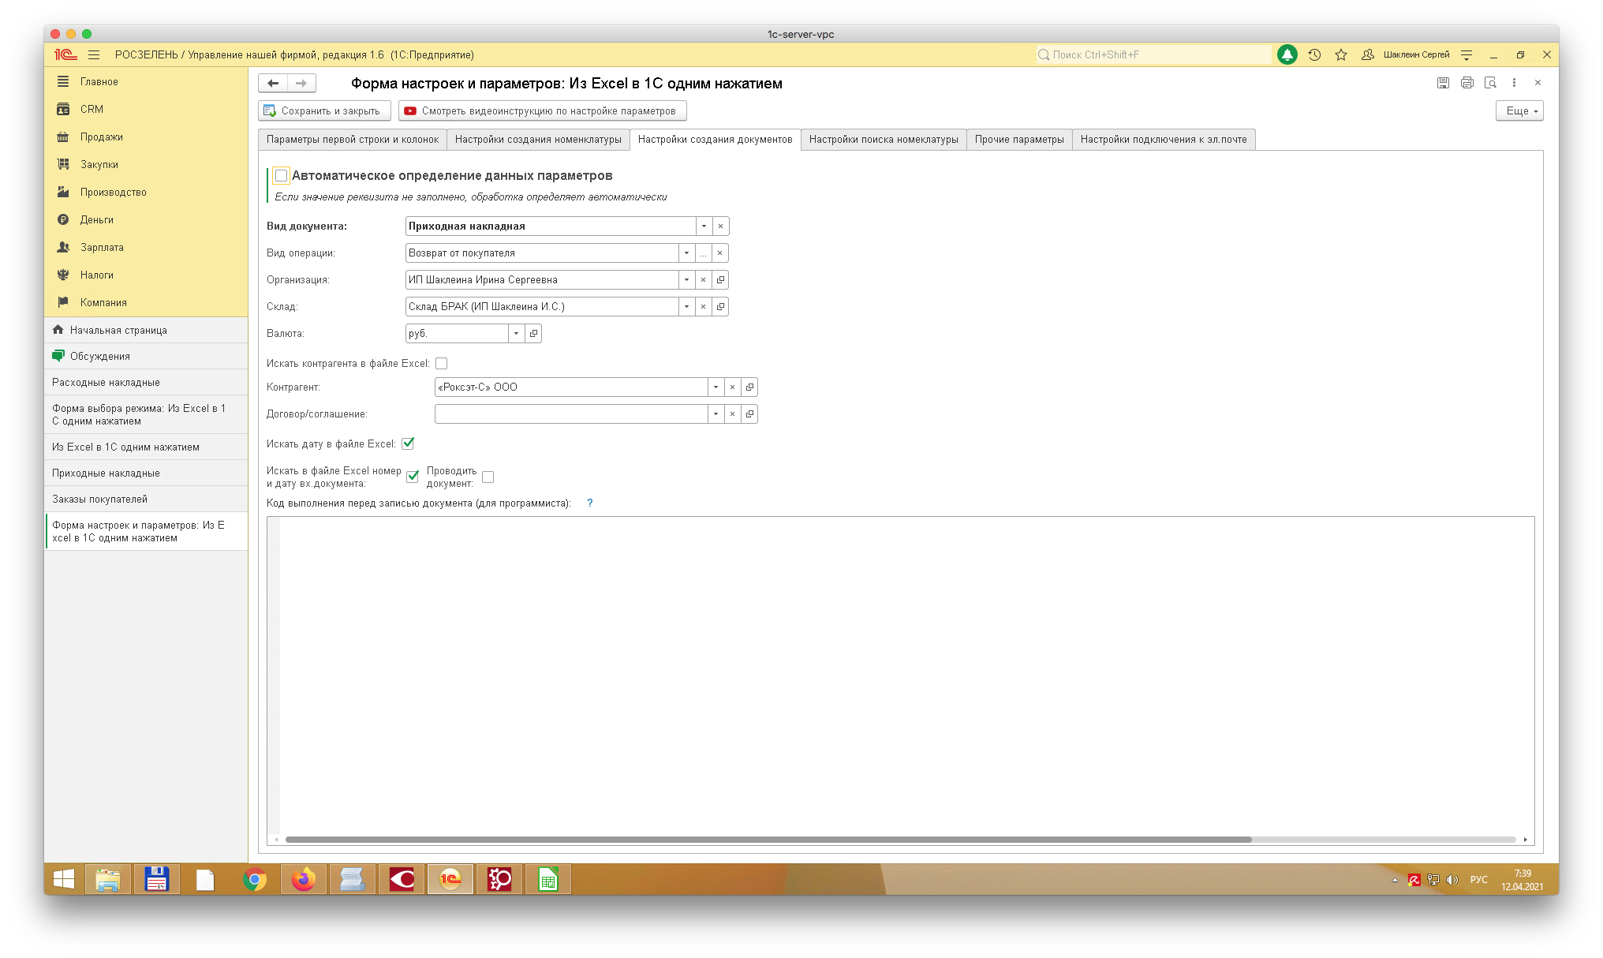
Task: Open the Производство section
Action: (x=113, y=192)
